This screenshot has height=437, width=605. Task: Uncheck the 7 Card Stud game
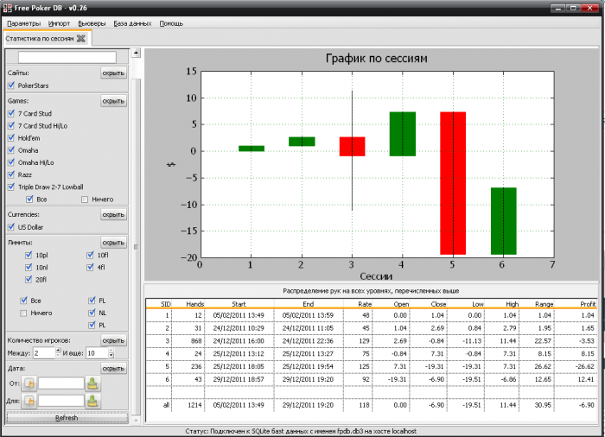[x=11, y=113]
